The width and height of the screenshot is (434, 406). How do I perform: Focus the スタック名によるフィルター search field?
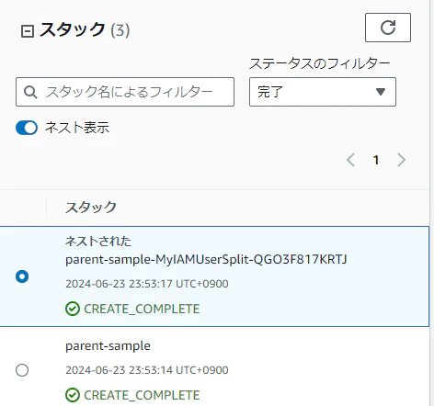tap(125, 92)
